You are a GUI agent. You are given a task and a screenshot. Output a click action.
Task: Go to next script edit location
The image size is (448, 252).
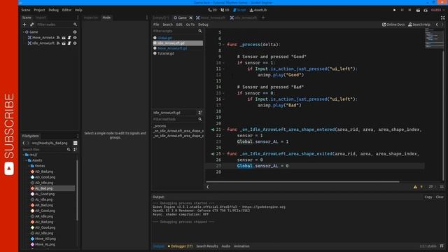(x=442, y=24)
